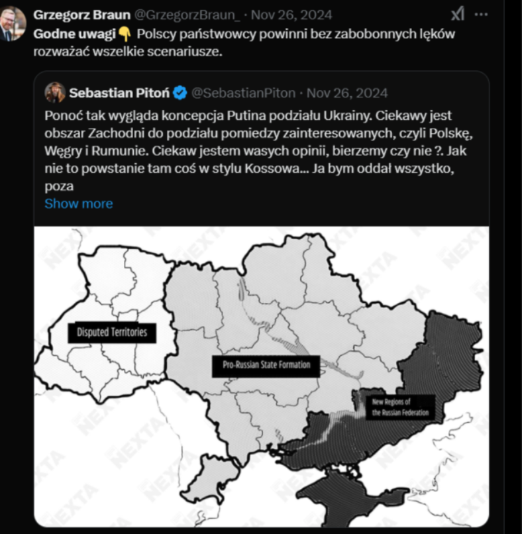The height and width of the screenshot is (534, 522).
Task: Click the 'Polscy państwowcy' tweet text
Action: (x=291, y=34)
